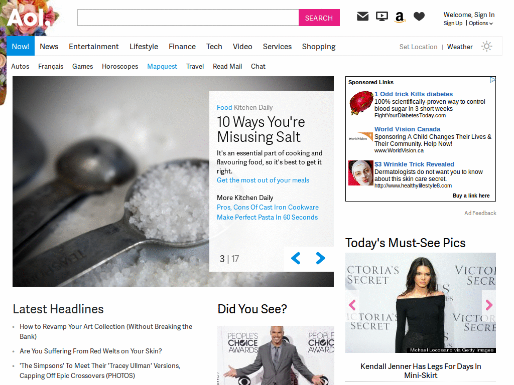
Task: Open the Options dropdown
Action: (481, 23)
